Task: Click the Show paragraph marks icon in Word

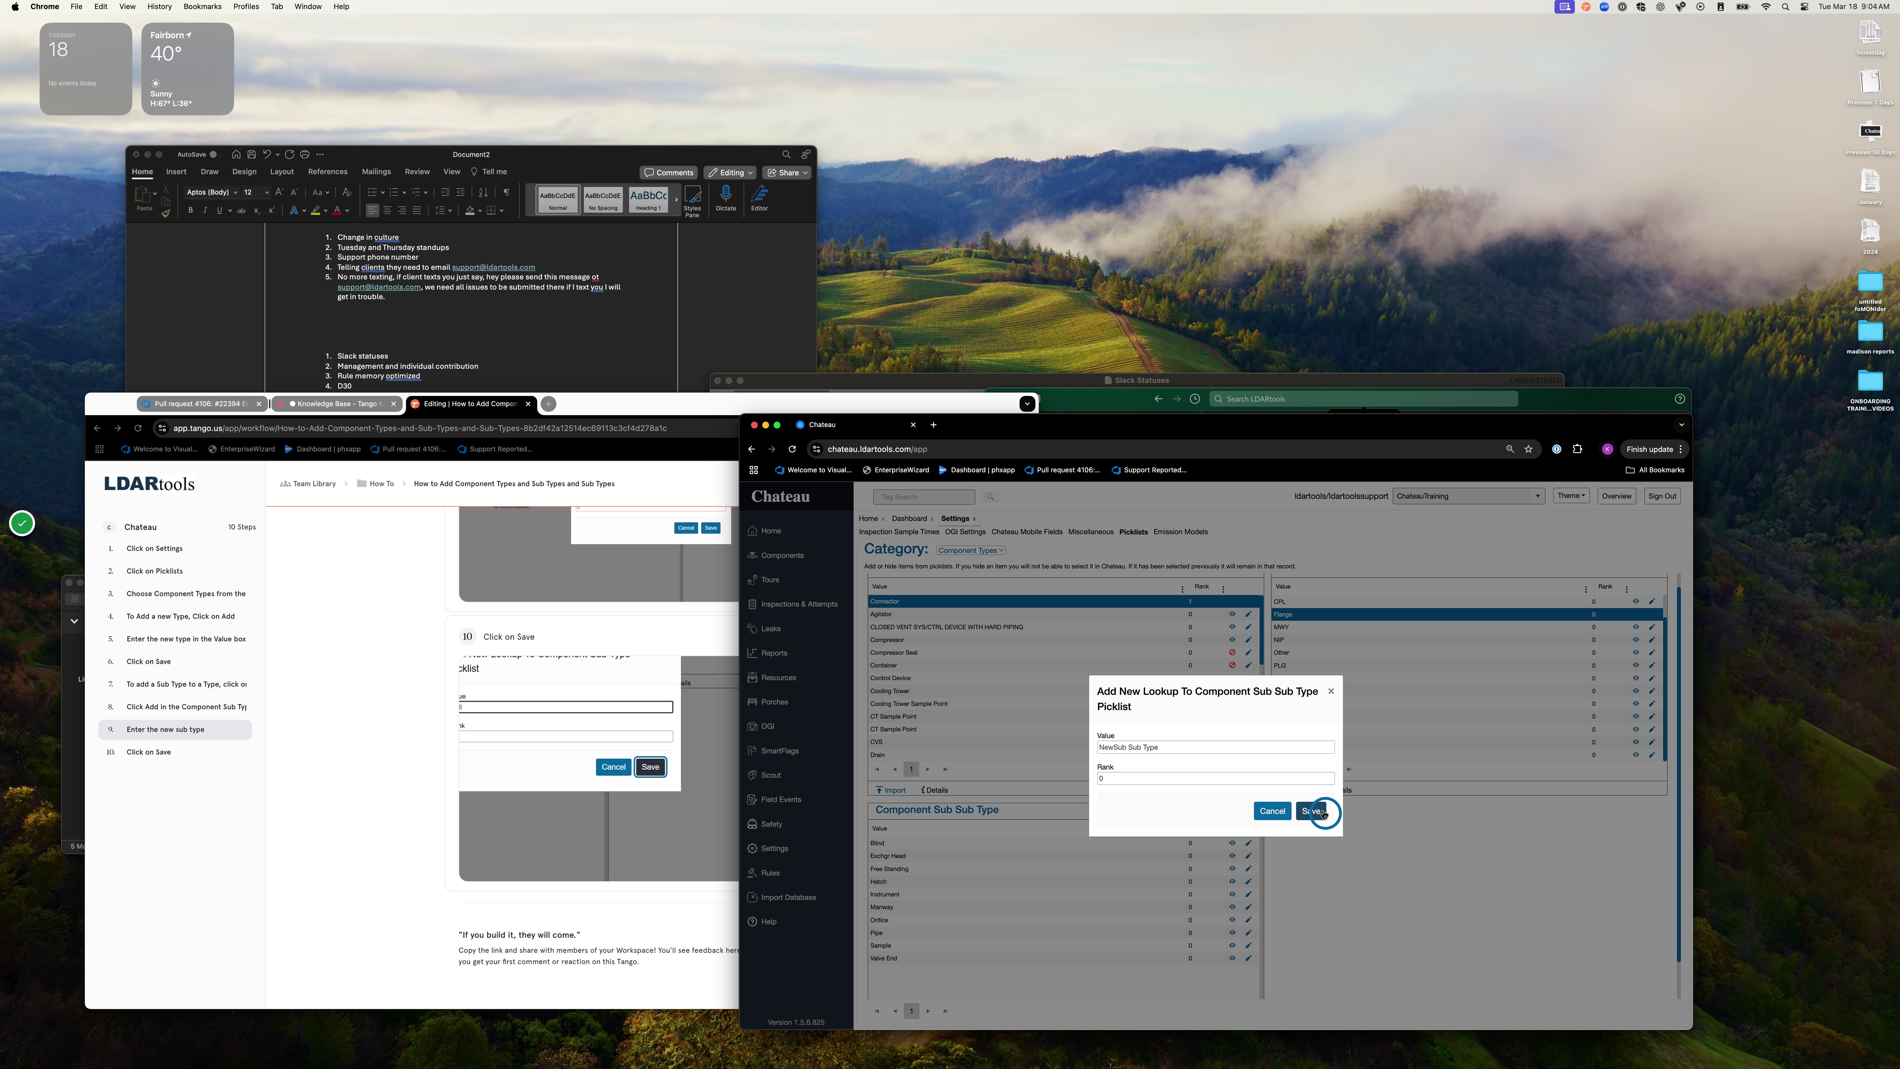Action: 506,192
